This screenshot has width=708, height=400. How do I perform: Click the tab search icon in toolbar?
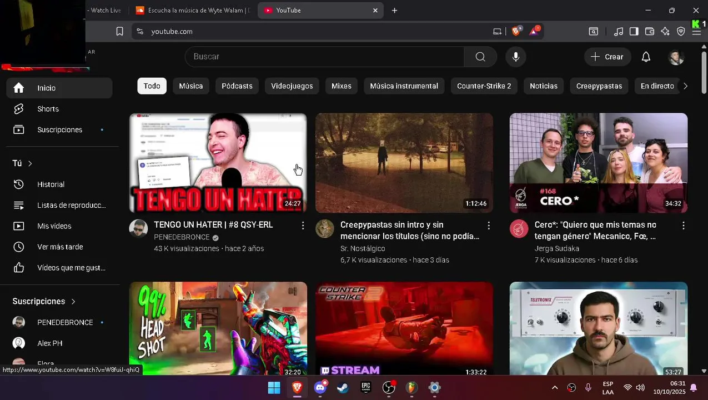tap(594, 32)
